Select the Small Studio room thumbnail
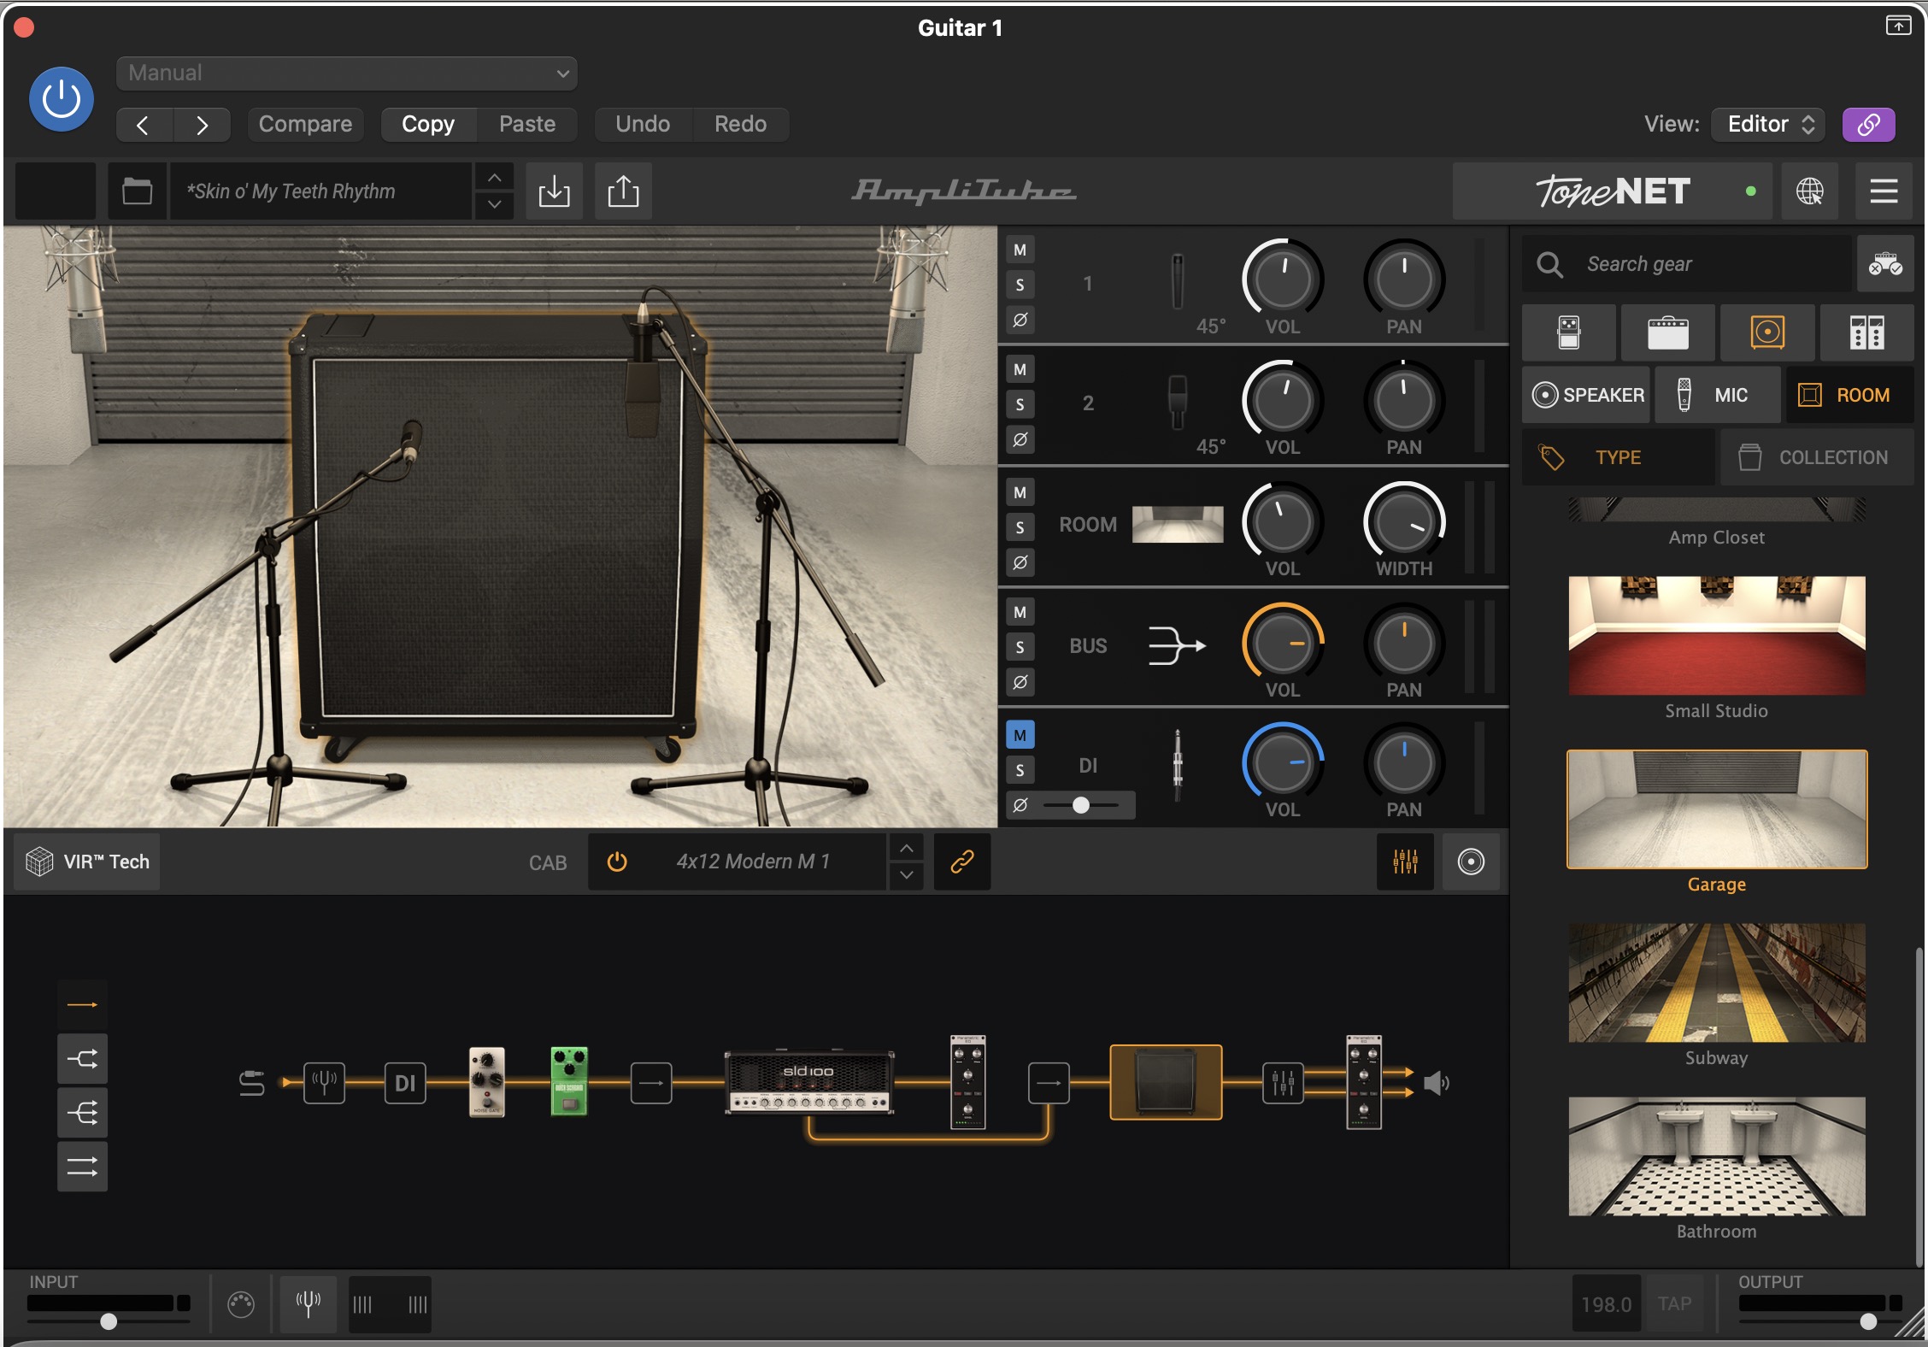The height and width of the screenshot is (1347, 1928). 1717,636
